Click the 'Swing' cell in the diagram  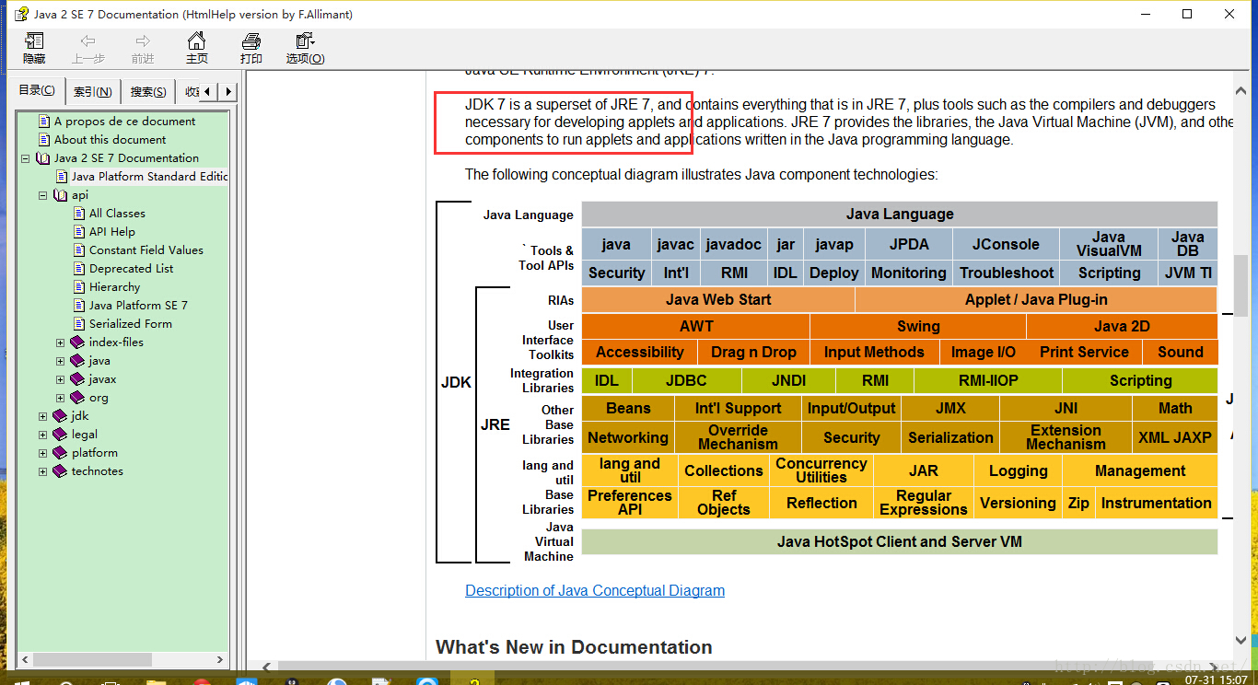coord(918,326)
